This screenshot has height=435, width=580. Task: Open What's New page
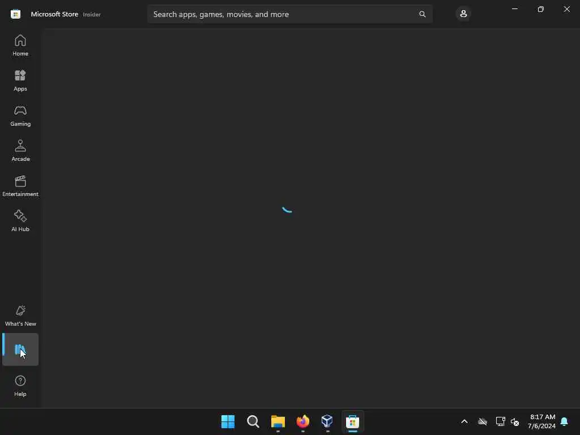click(20, 316)
